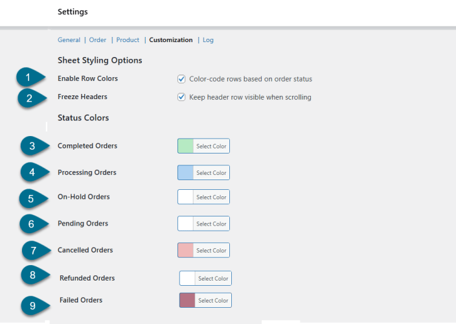Toggle the Enable Row Colors checkbox
456x324 pixels.
(x=181, y=79)
